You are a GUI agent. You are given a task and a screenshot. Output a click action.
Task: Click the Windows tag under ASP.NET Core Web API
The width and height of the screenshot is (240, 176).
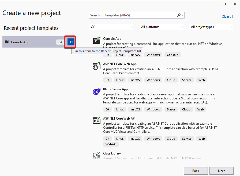pos(153,139)
